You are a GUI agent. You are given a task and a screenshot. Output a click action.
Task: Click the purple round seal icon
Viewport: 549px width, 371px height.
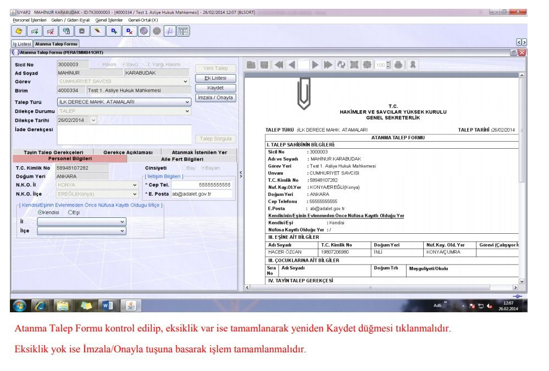(144, 31)
